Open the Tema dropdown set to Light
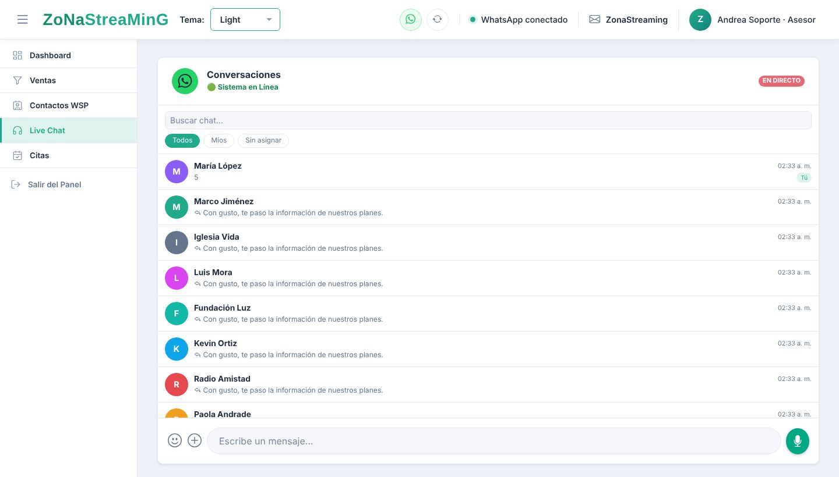 [x=245, y=20]
